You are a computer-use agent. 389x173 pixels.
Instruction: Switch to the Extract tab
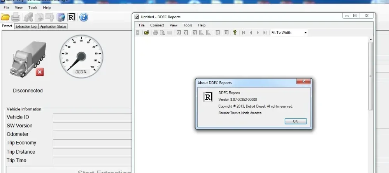pyautogui.click(x=7, y=26)
